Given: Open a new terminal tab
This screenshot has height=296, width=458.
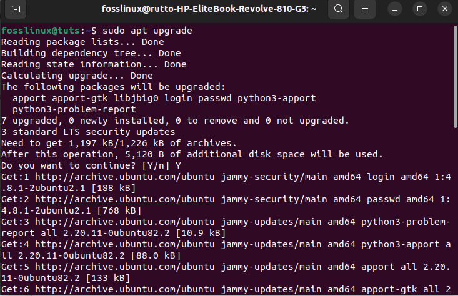Looking at the screenshot, I should [16, 9].
